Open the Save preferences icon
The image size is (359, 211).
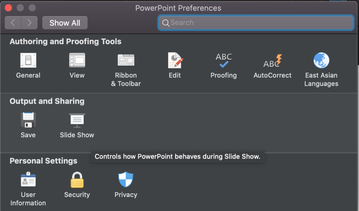click(28, 120)
